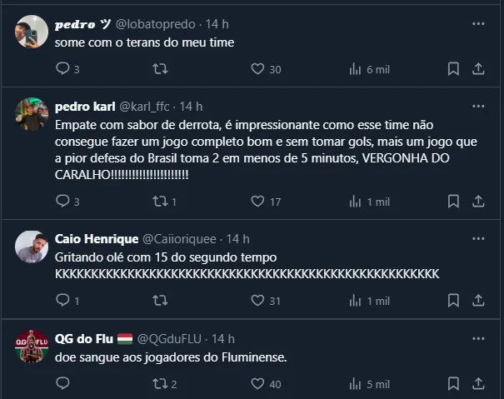Share the QG do Flu tweet
Screen dimensions: 504x399
pos(479,384)
